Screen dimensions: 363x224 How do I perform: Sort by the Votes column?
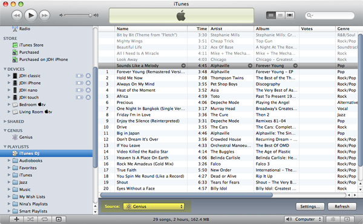click(x=317, y=28)
